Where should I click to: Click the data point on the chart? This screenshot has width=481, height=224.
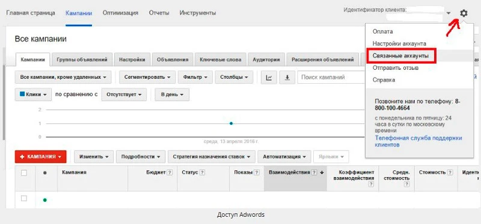pyautogui.click(x=231, y=123)
